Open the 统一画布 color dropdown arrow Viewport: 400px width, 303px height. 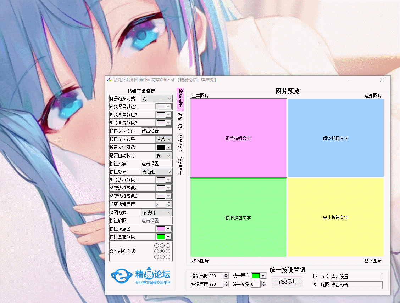[263, 276]
